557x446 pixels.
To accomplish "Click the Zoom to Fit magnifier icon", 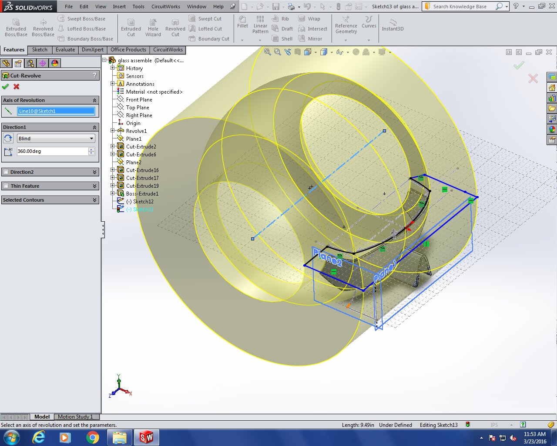I will tap(268, 52).
